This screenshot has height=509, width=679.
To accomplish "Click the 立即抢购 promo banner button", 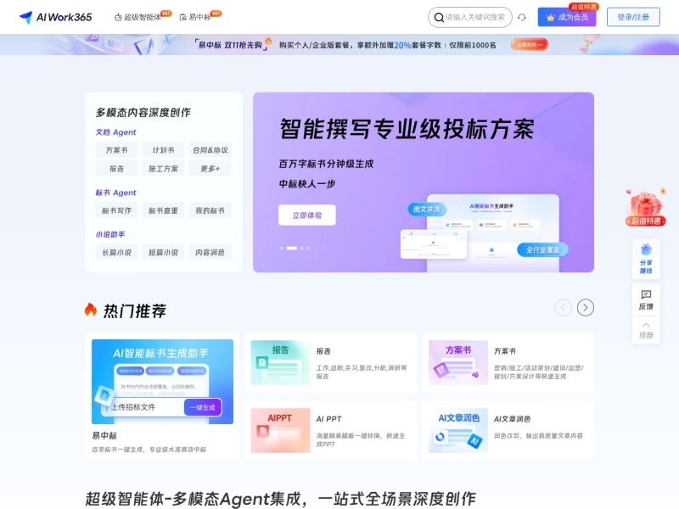I will [x=530, y=45].
